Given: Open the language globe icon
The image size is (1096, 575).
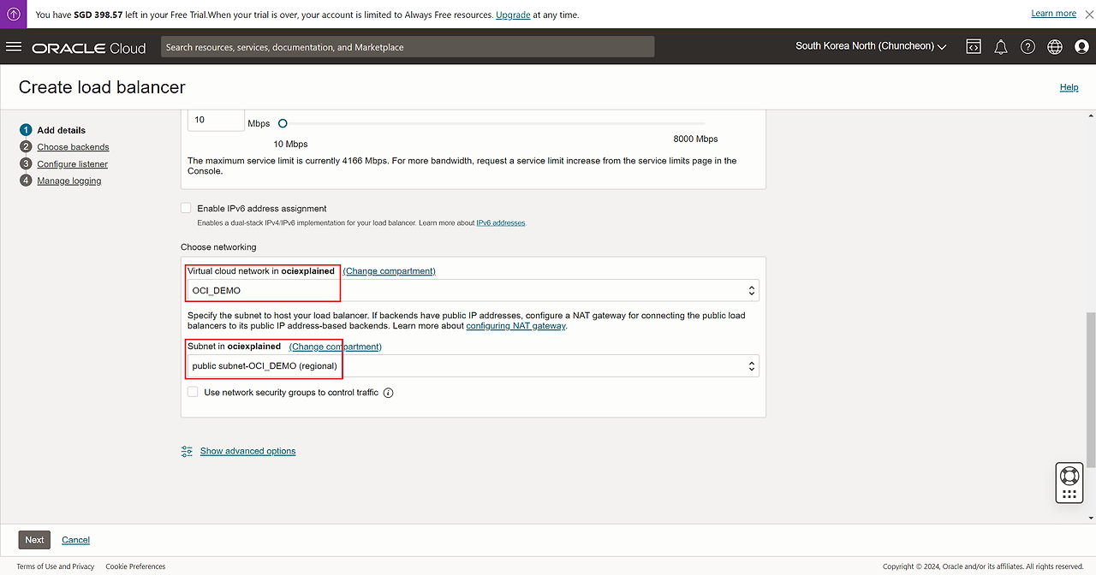Looking at the screenshot, I should point(1054,47).
